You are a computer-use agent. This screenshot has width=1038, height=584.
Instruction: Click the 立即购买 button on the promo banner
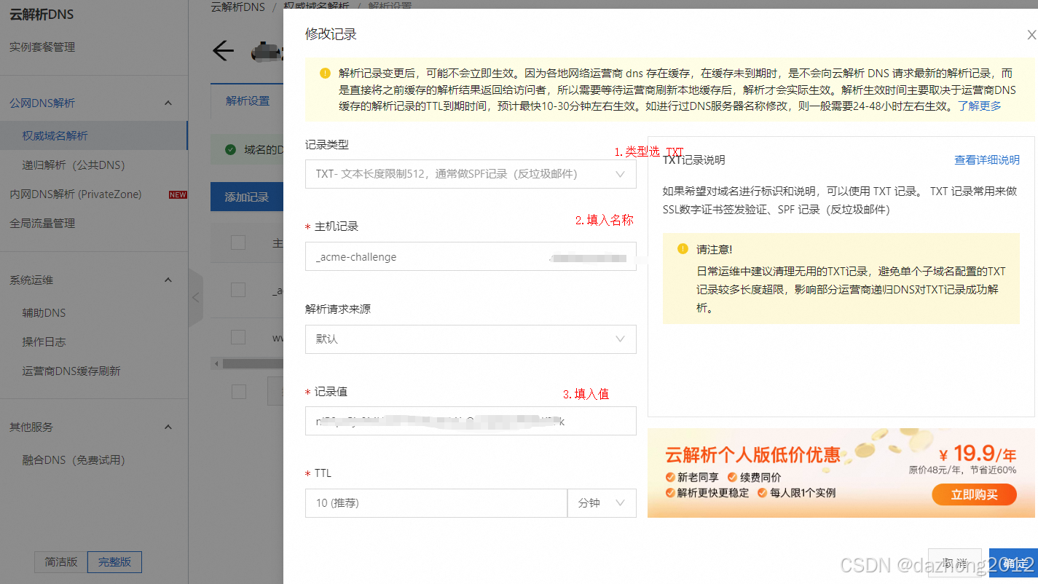point(973,495)
